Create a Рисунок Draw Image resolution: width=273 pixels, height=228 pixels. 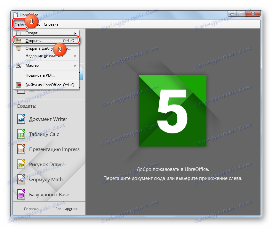(45, 165)
